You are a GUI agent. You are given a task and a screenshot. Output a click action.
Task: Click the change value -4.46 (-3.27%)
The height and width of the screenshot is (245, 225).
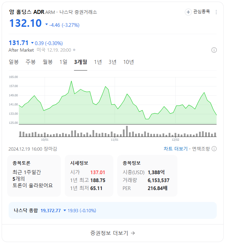click(64, 25)
